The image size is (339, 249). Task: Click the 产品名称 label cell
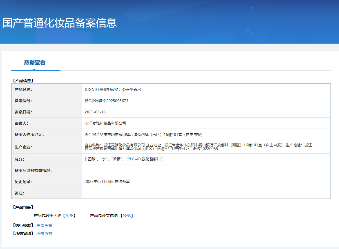47,89
